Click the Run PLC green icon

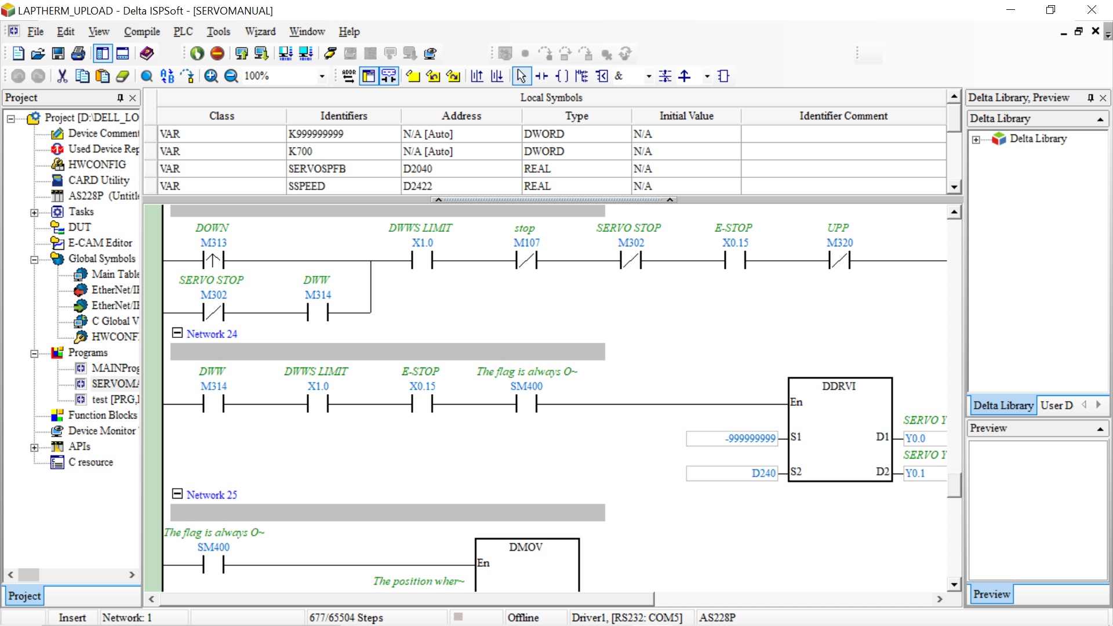pos(197,54)
